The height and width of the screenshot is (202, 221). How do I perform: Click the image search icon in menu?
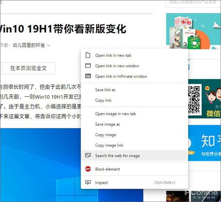click(88, 155)
